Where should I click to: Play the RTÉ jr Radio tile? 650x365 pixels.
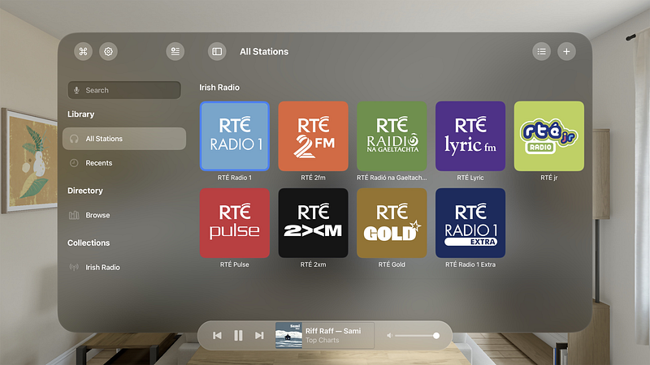549,136
